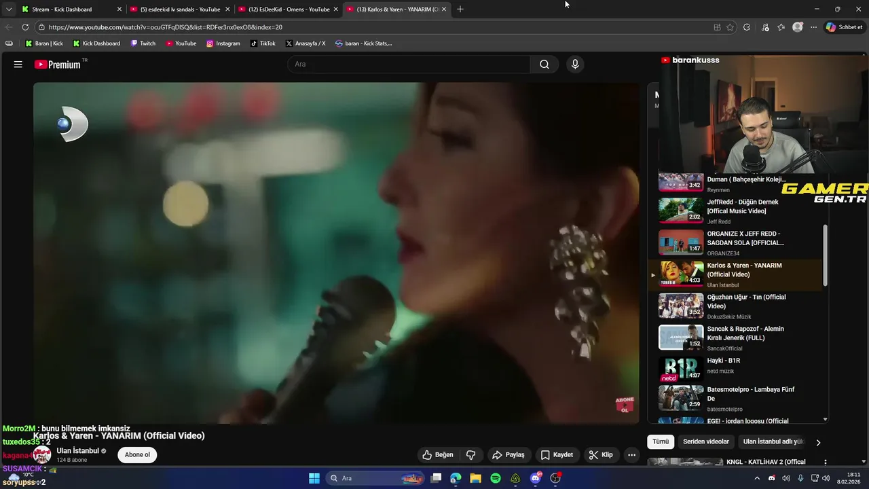Show hidden system tray icons
869x489 pixels.
[x=757, y=478]
